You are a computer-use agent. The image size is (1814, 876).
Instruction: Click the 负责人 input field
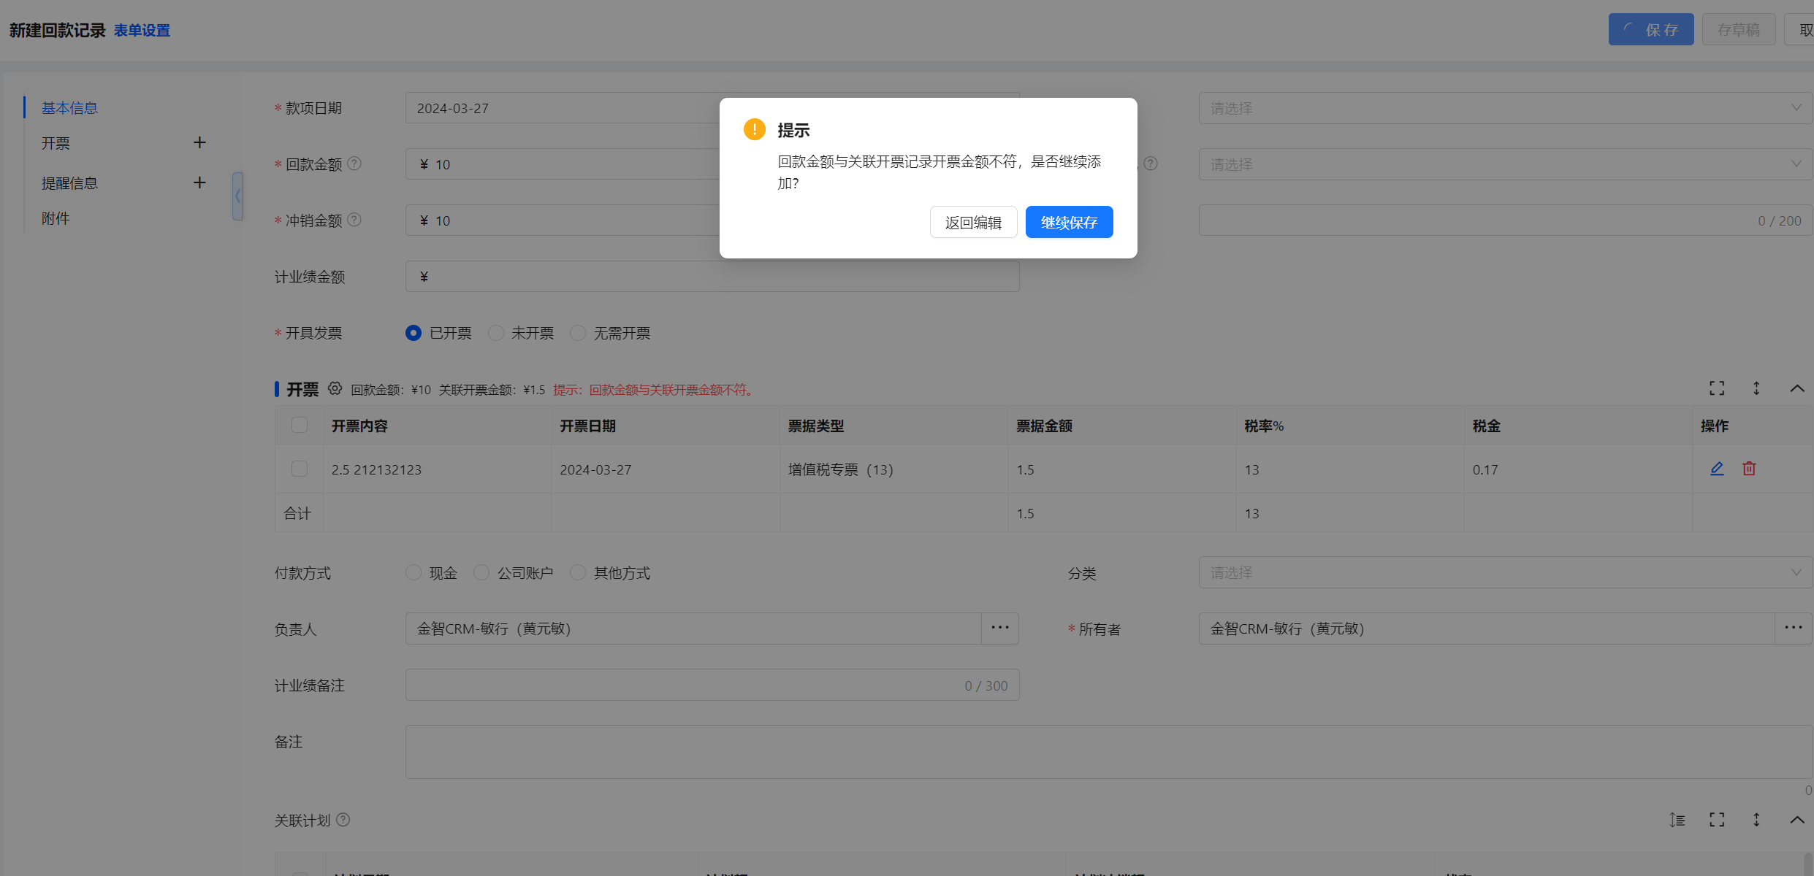[693, 629]
